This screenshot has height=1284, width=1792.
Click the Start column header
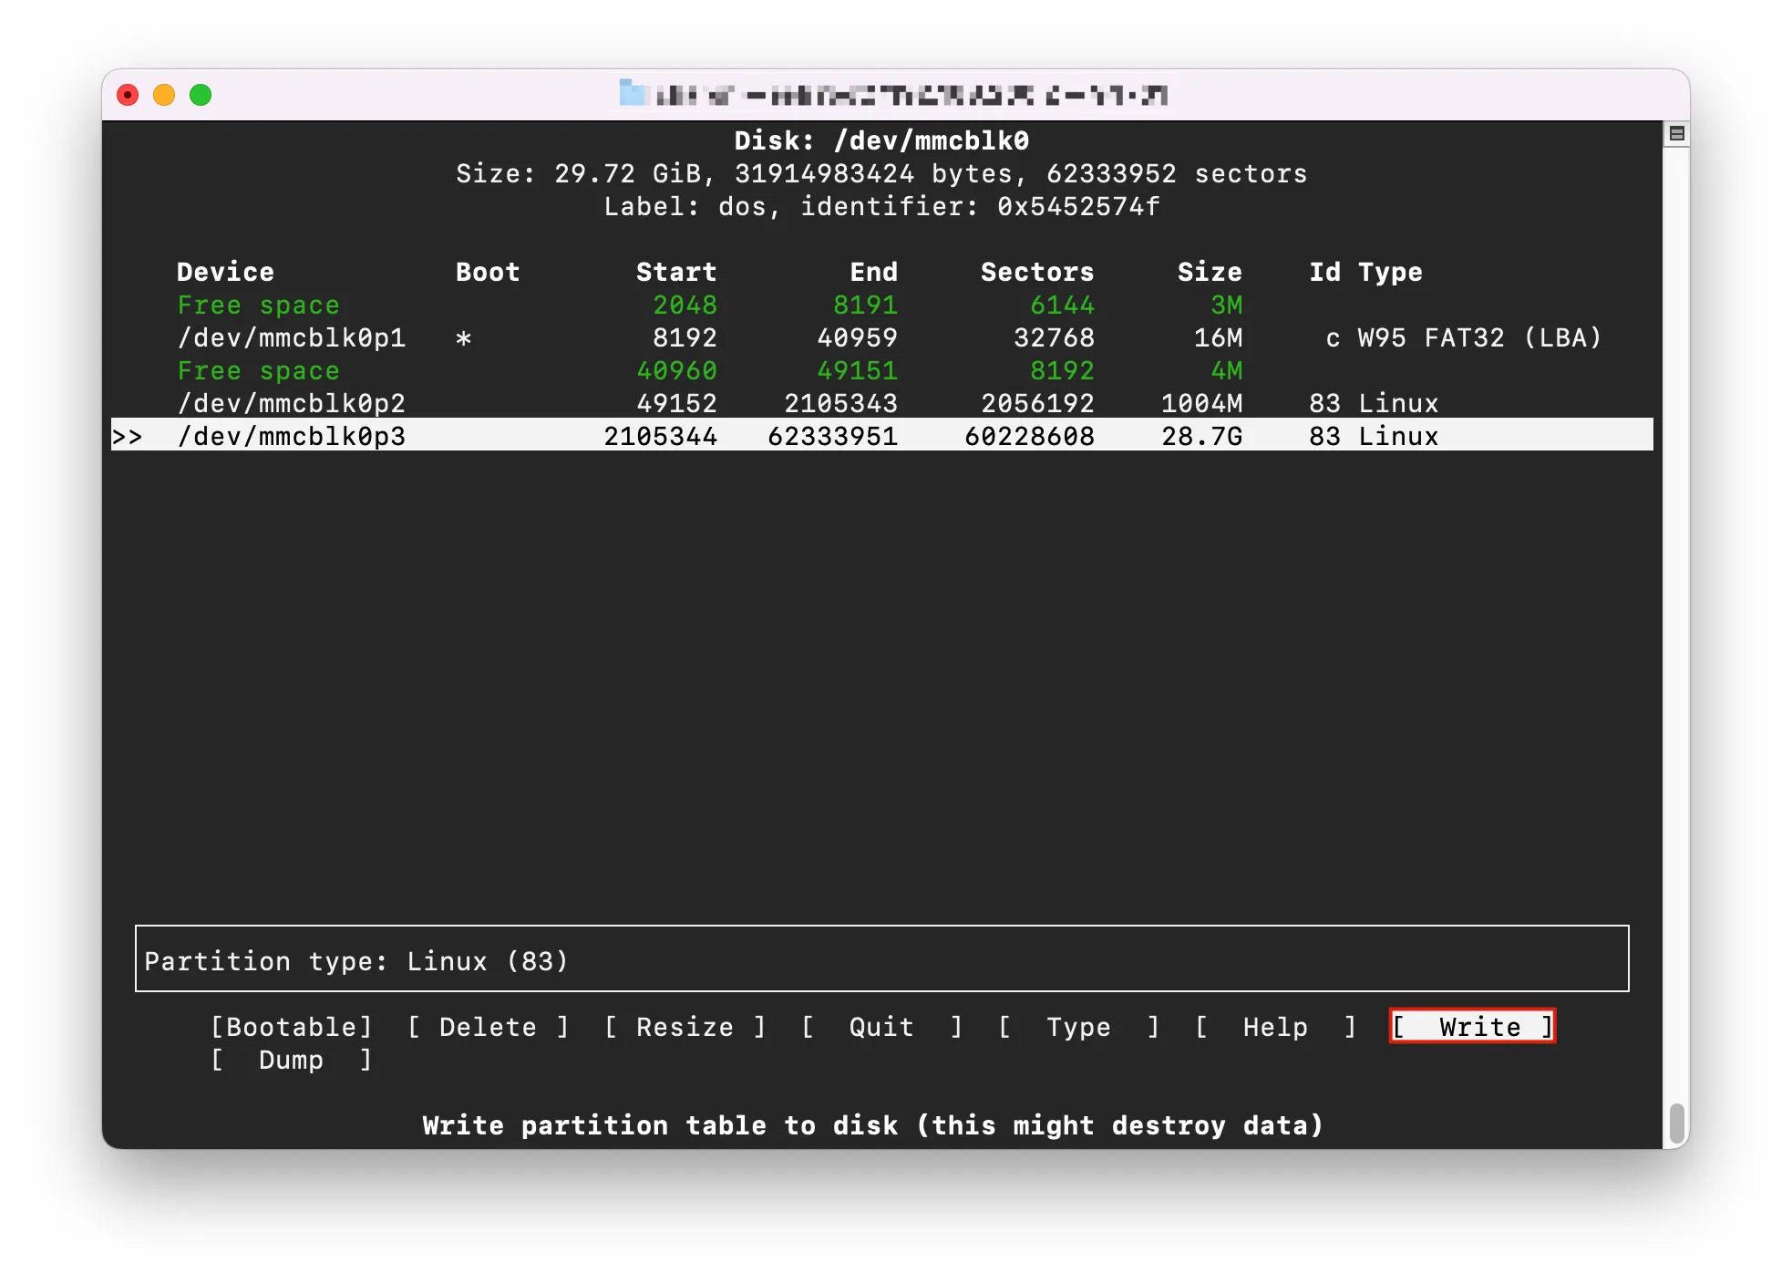676,272
